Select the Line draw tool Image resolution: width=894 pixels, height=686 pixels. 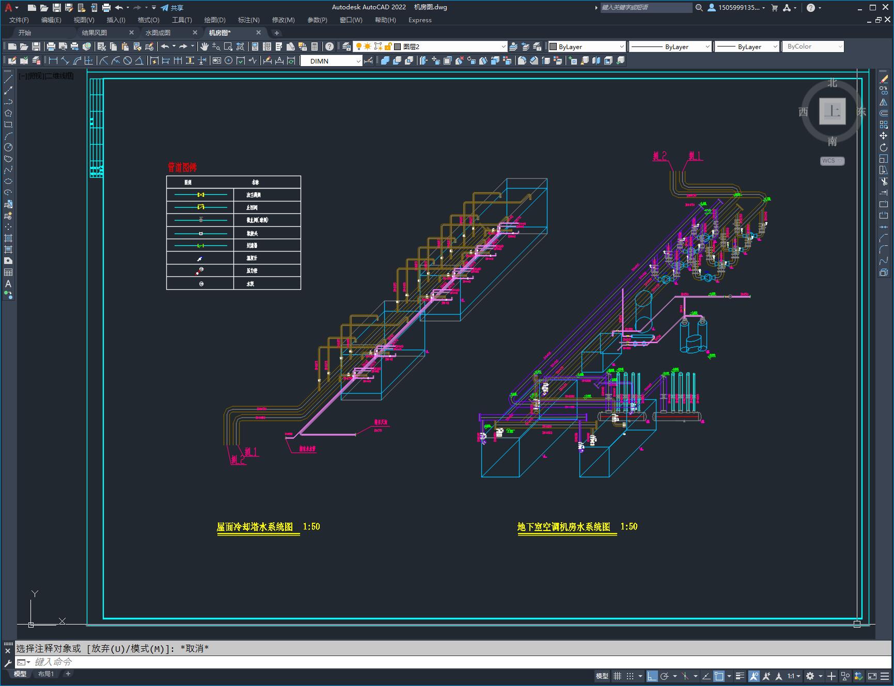(x=8, y=79)
